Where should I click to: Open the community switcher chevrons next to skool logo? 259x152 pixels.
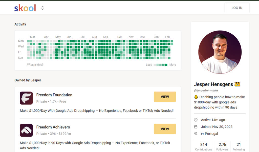(x=42, y=8)
